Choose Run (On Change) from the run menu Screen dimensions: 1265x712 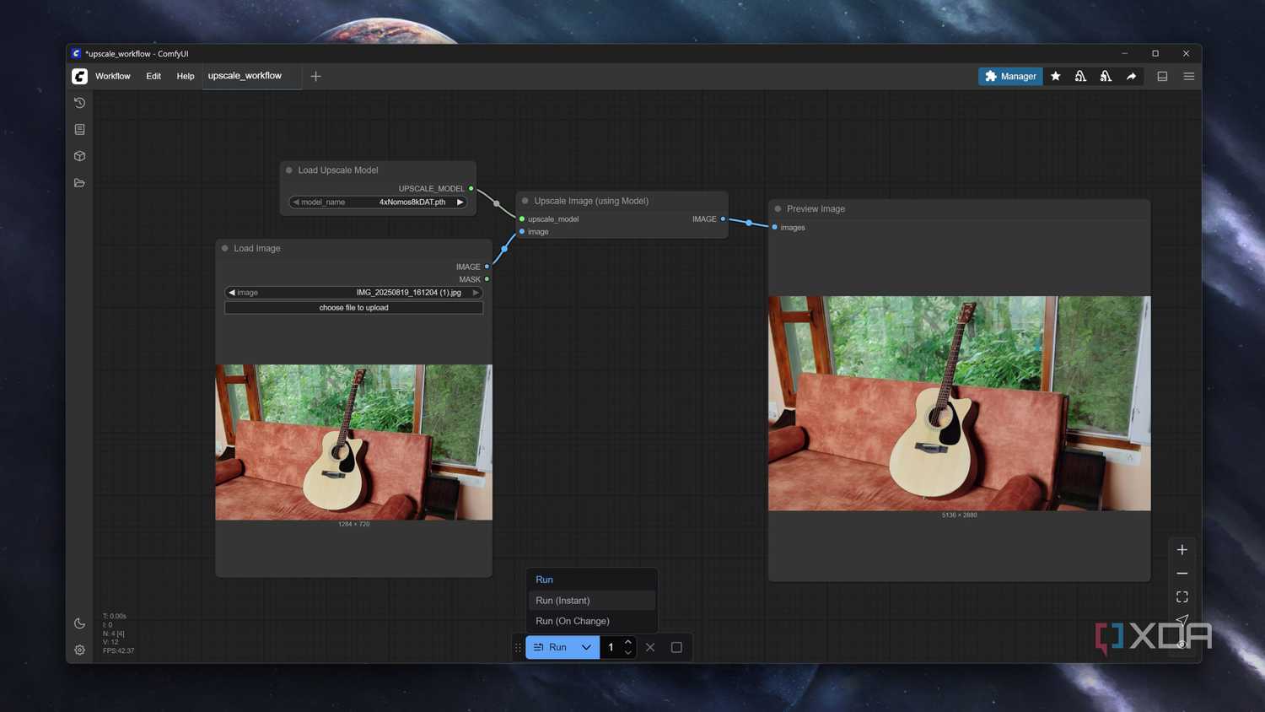tap(591, 621)
